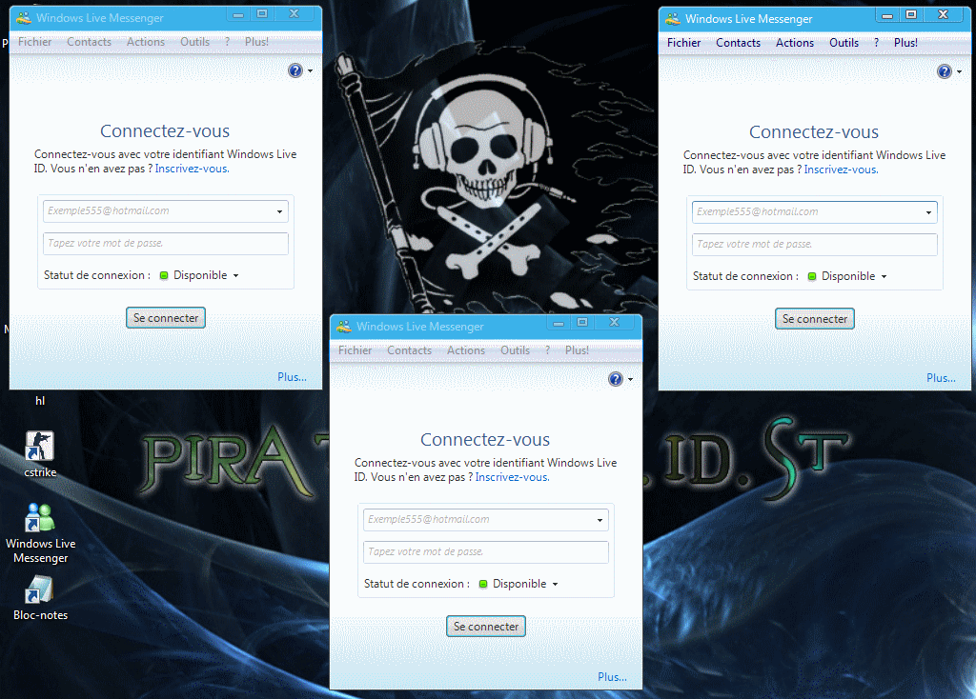This screenshot has width=976, height=699.
Task: Open the Plus! menu in the left window
Action: click(256, 42)
